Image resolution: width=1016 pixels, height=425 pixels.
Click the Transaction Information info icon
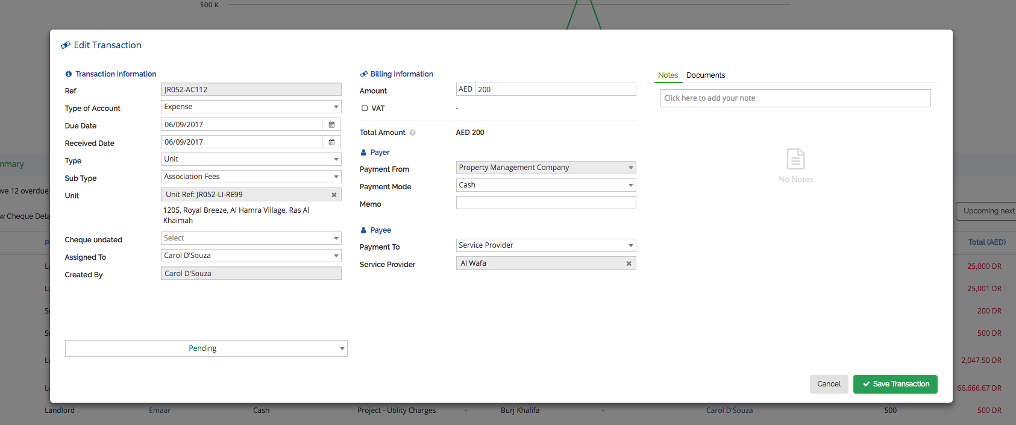[69, 74]
